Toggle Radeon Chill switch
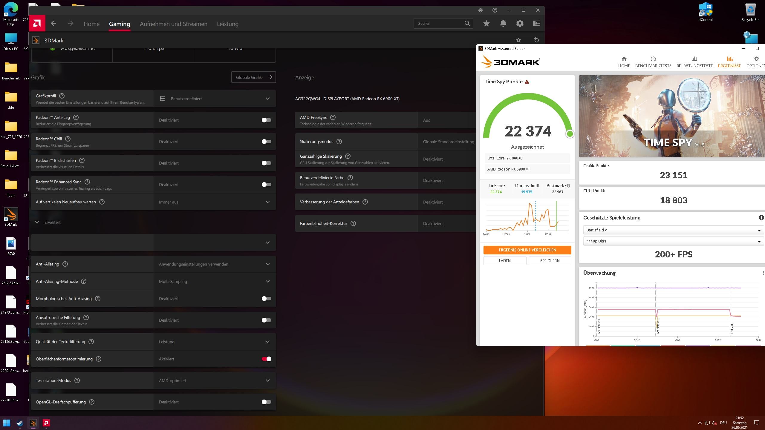The height and width of the screenshot is (430, 765). click(266, 142)
